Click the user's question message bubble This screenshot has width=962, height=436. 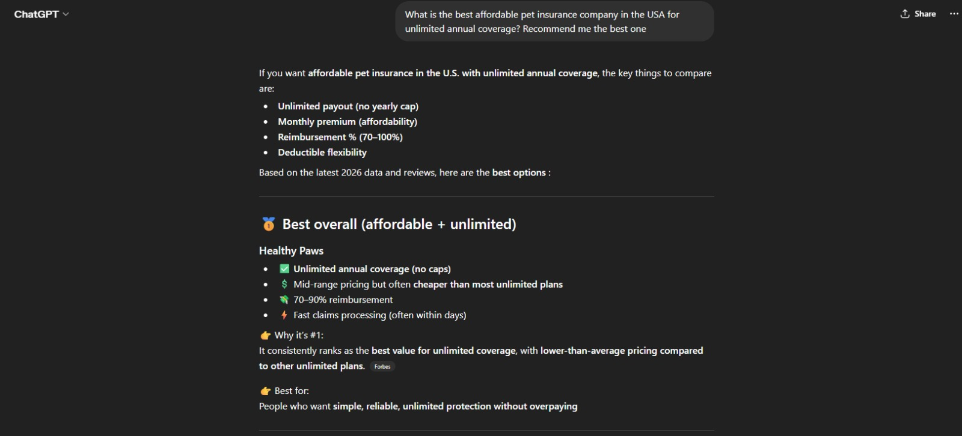(x=553, y=21)
